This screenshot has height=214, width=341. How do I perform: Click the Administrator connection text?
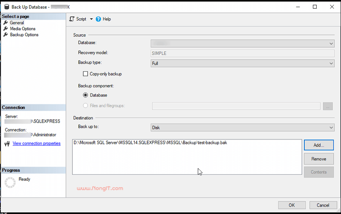(x=44, y=135)
